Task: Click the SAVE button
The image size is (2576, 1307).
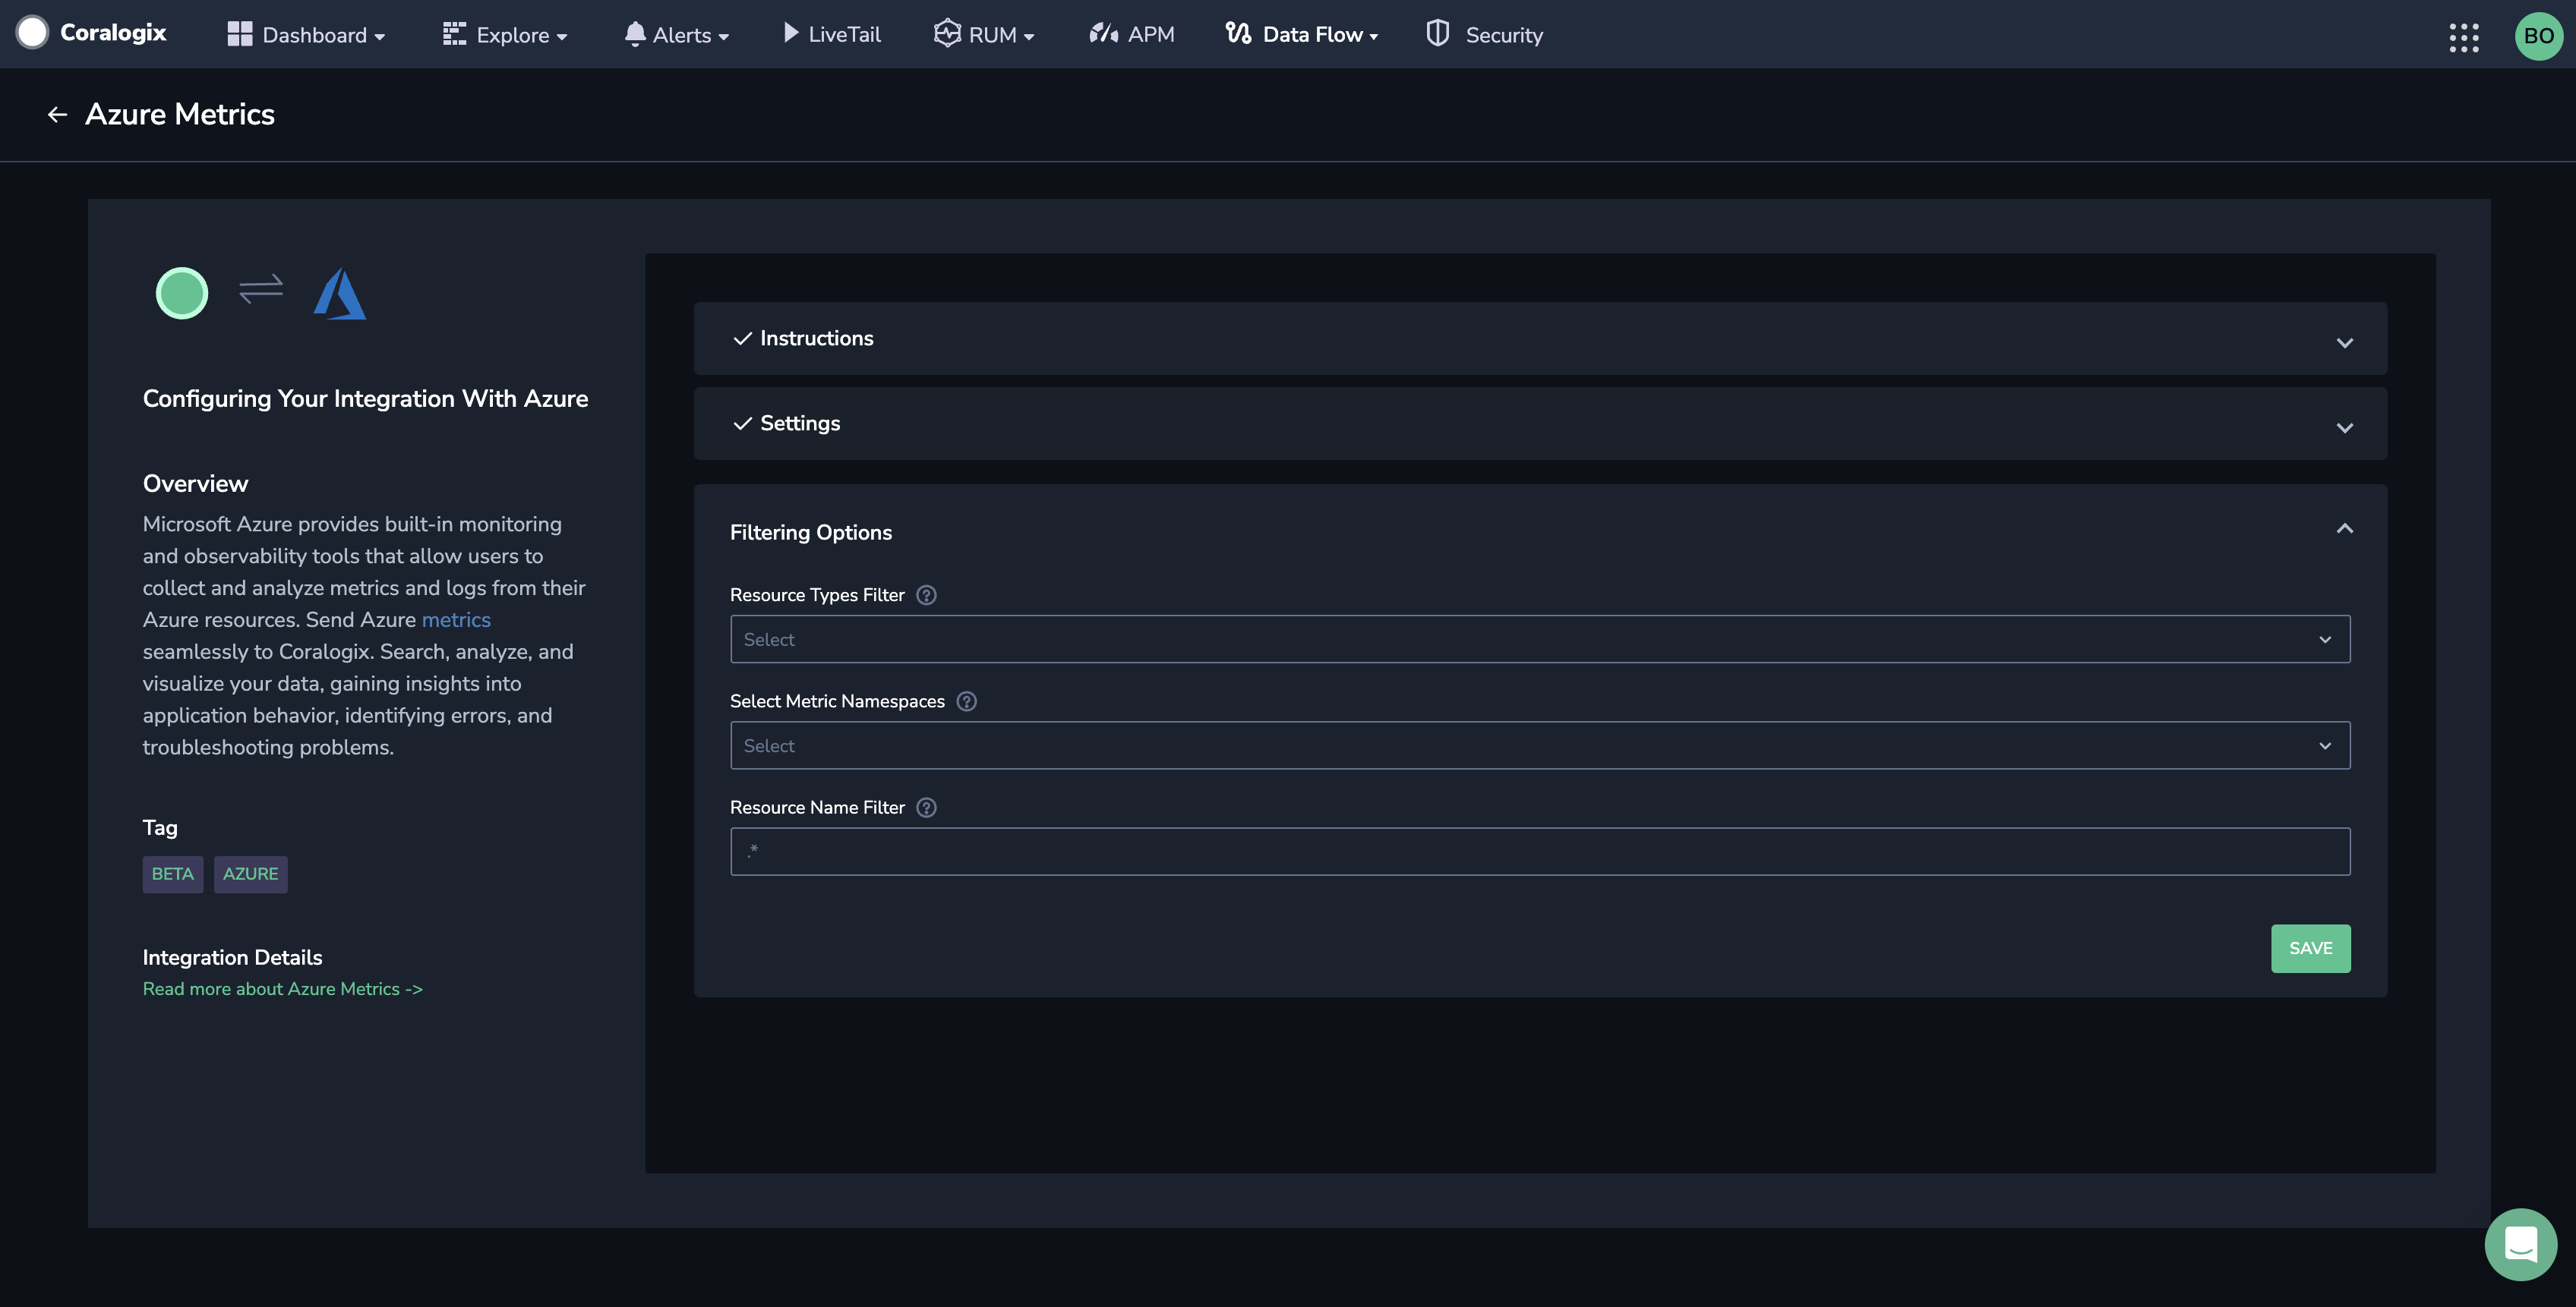Action: pyautogui.click(x=2310, y=948)
